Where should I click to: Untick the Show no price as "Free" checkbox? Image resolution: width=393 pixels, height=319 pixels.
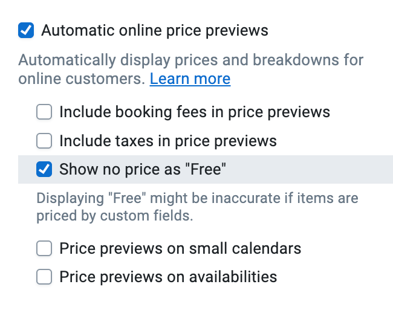coord(44,170)
